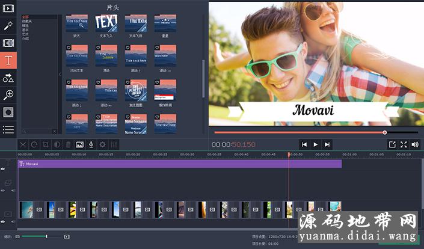Click the microphone record audio icon
424x249 pixels.
[x=91, y=144]
